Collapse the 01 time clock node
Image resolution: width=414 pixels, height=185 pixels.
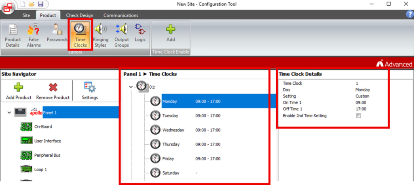click(131, 87)
